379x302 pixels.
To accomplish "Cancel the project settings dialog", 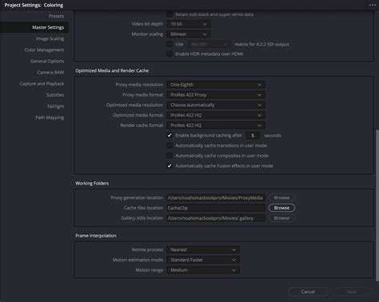I will click(308, 292).
